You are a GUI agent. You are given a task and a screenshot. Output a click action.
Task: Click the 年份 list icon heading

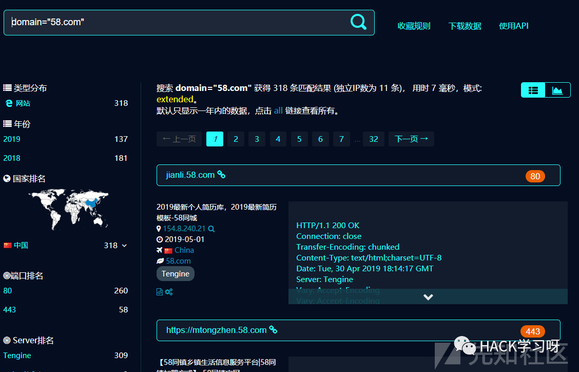click(x=7, y=124)
